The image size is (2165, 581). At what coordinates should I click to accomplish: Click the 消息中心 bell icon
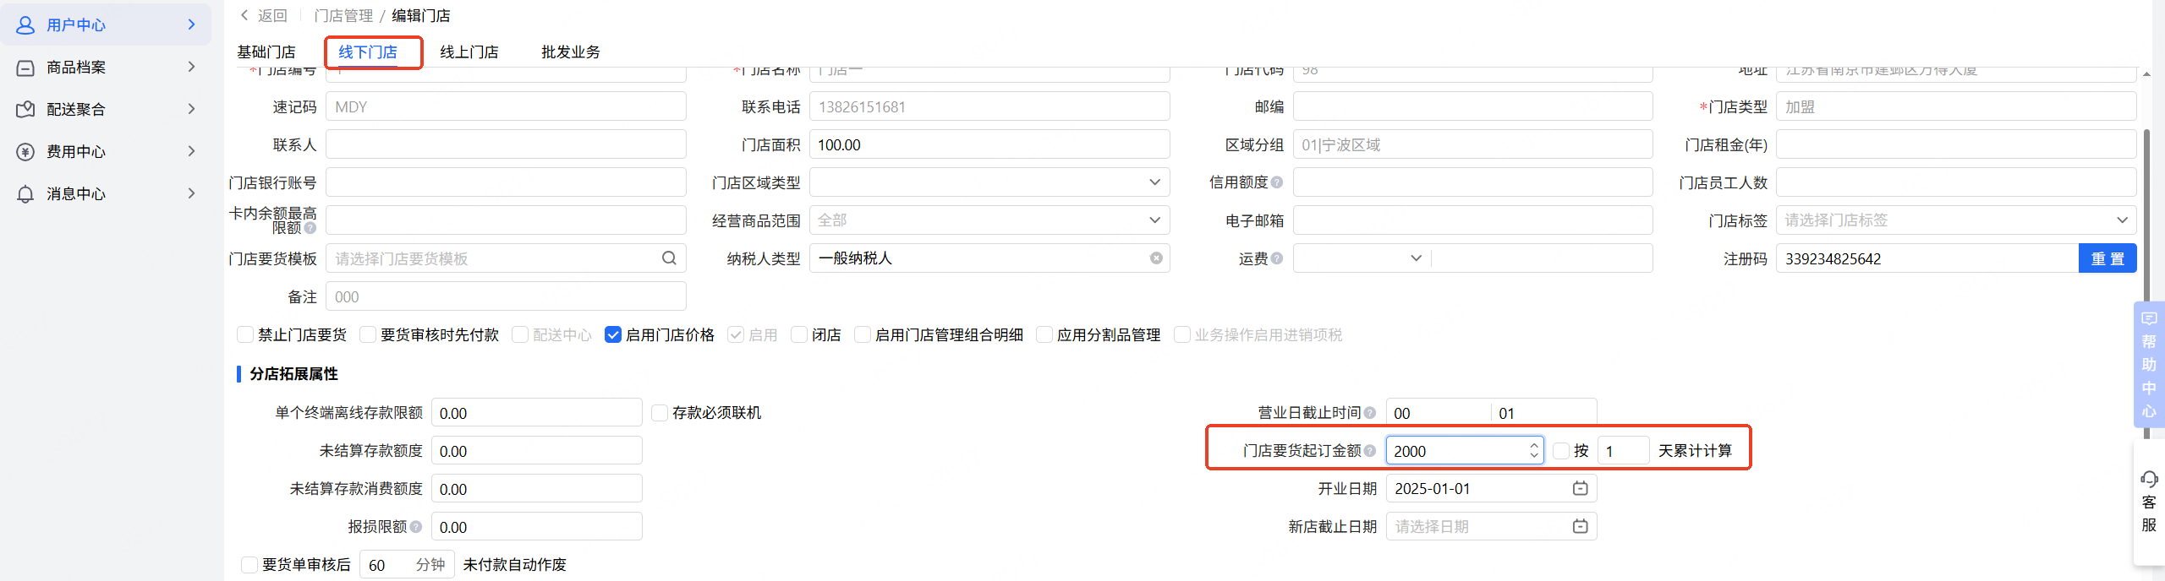pyautogui.click(x=25, y=194)
